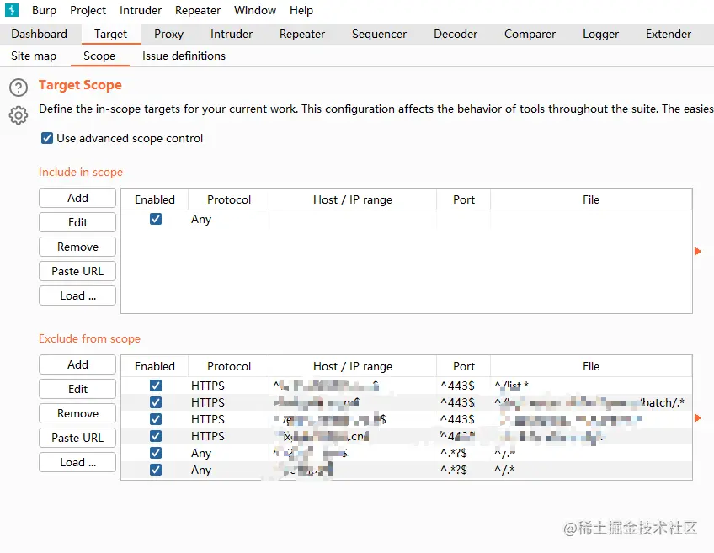
Task: Click Add under Exclude from scope
Action: click(x=77, y=364)
